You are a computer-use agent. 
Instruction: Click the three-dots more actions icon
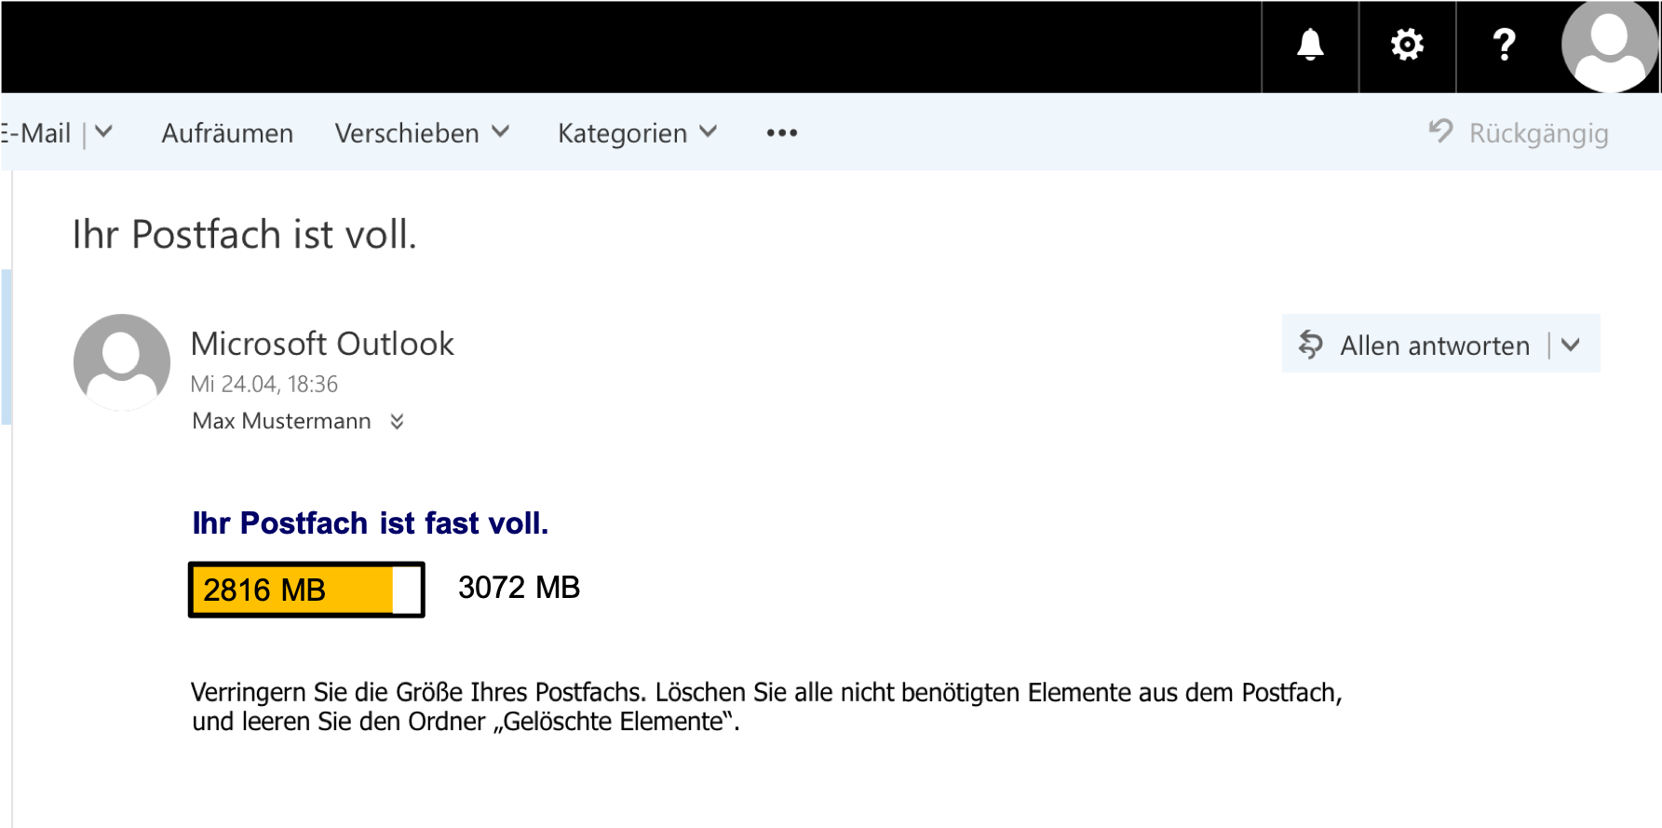(781, 133)
